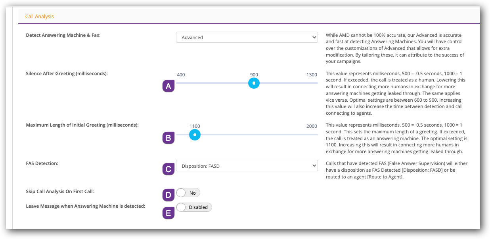Viewport: 490px width, 239px height.
Task: Click the purple D marker badge
Action: coord(168,195)
